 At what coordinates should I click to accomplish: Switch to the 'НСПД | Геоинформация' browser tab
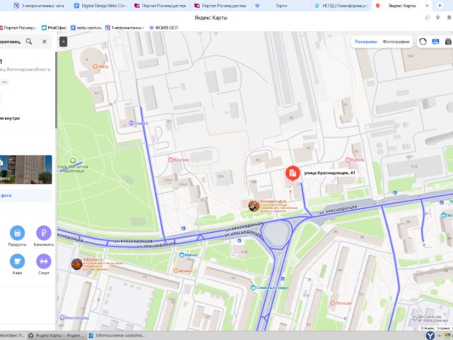click(x=341, y=6)
